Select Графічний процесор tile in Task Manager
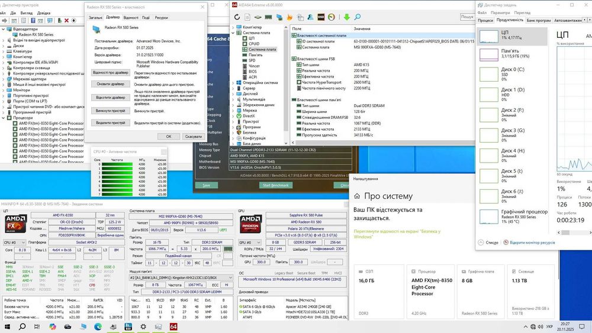The width and height of the screenshot is (592, 333). pos(512,216)
